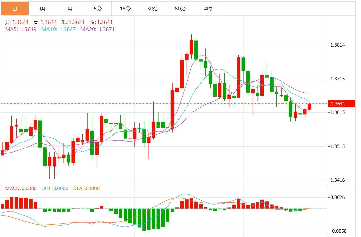Select the 日 daily timeframe tab
Viewport: 361px width, 237px height.
[x=15, y=9]
